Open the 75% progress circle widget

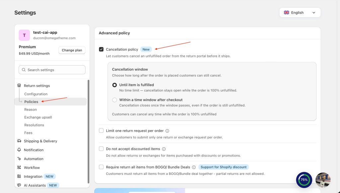[304, 180]
